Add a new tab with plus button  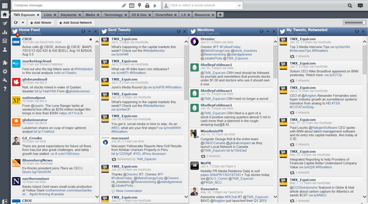(x=220, y=14)
